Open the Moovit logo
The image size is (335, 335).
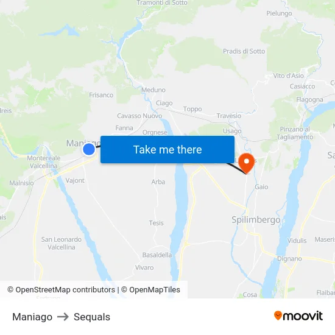click(298, 316)
